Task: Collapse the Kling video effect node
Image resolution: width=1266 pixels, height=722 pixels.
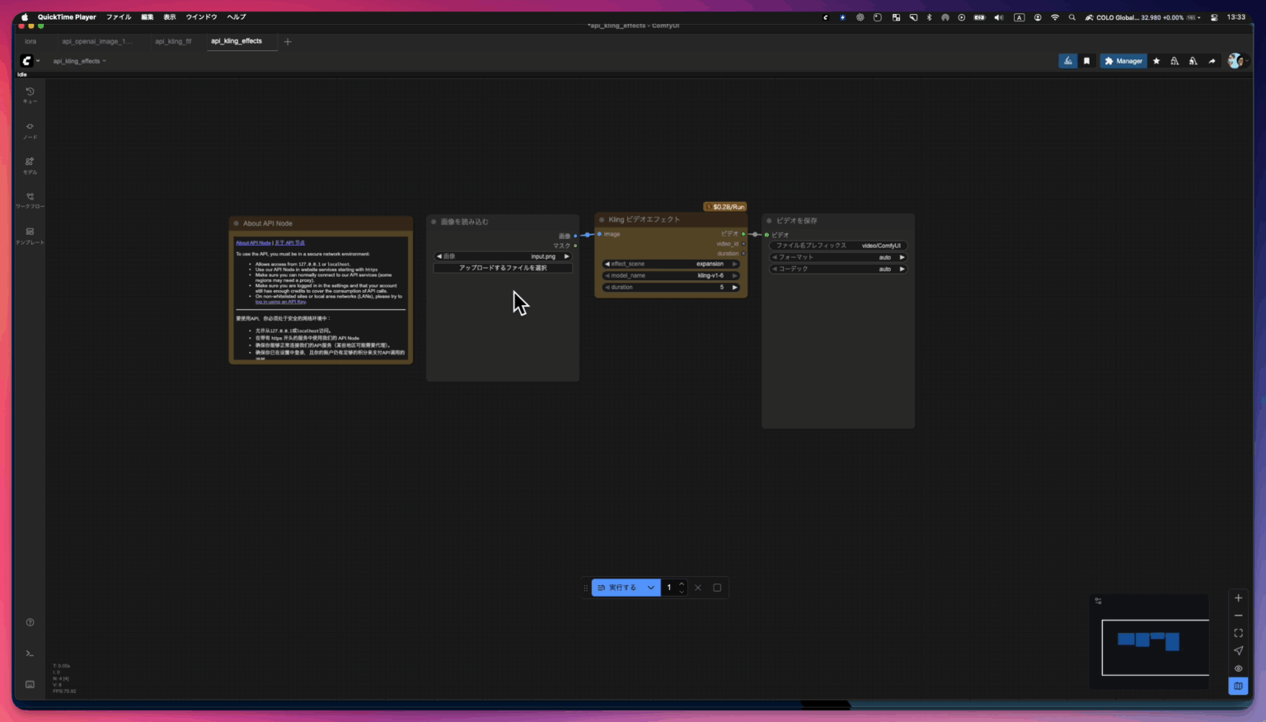Action: point(602,220)
